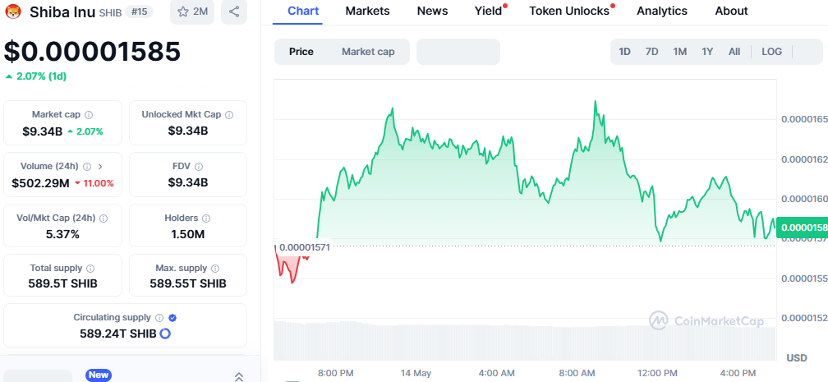The image size is (828, 382).
Task: Open the Token Unlocks tab
Action: click(569, 11)
